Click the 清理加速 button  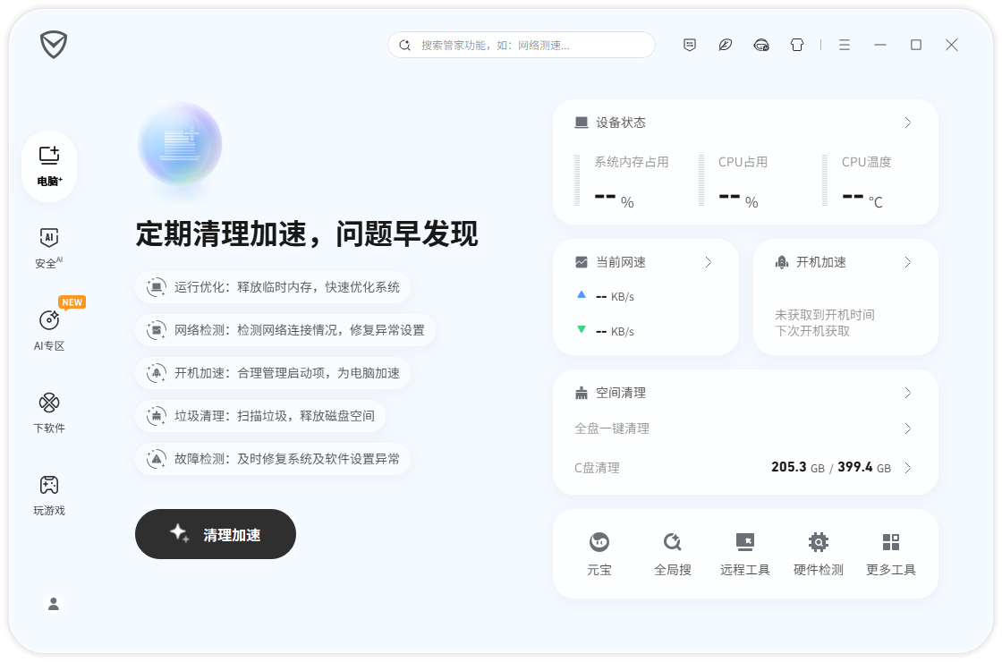pos(216,534)
